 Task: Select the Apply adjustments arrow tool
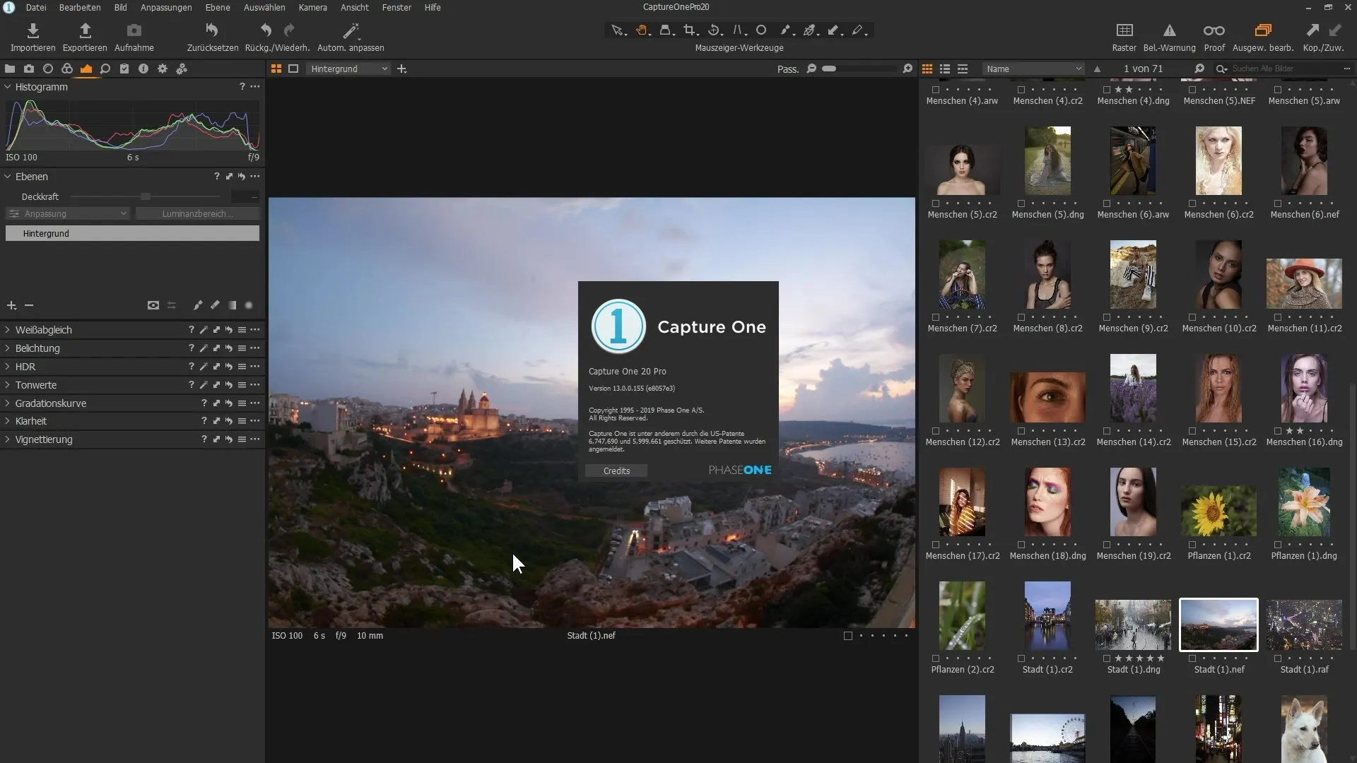[x=834, y=30]
